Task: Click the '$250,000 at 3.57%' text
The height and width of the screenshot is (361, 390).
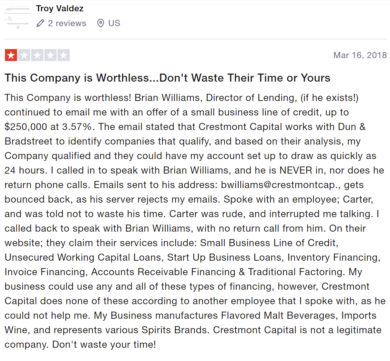Action: pyautogui.click(x=48, y=127)
